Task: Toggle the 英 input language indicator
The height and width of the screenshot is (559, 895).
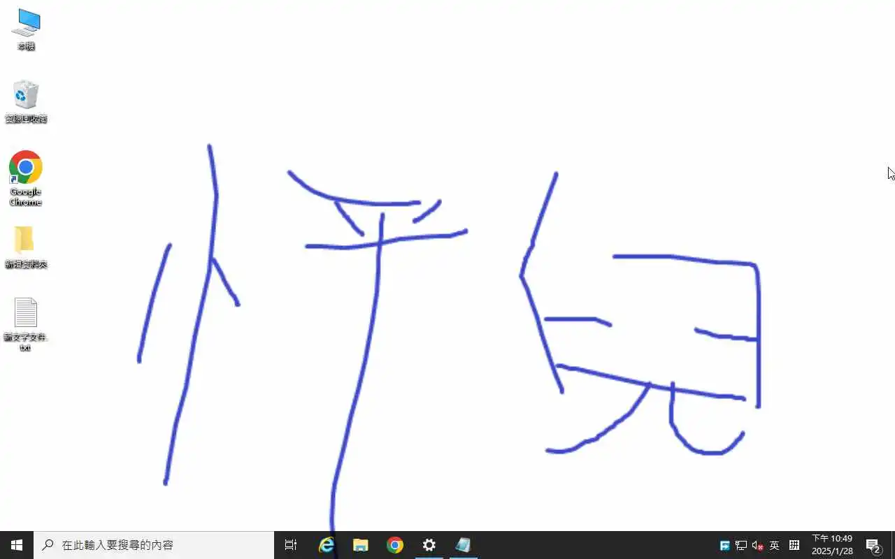Action: pos(775,546)
